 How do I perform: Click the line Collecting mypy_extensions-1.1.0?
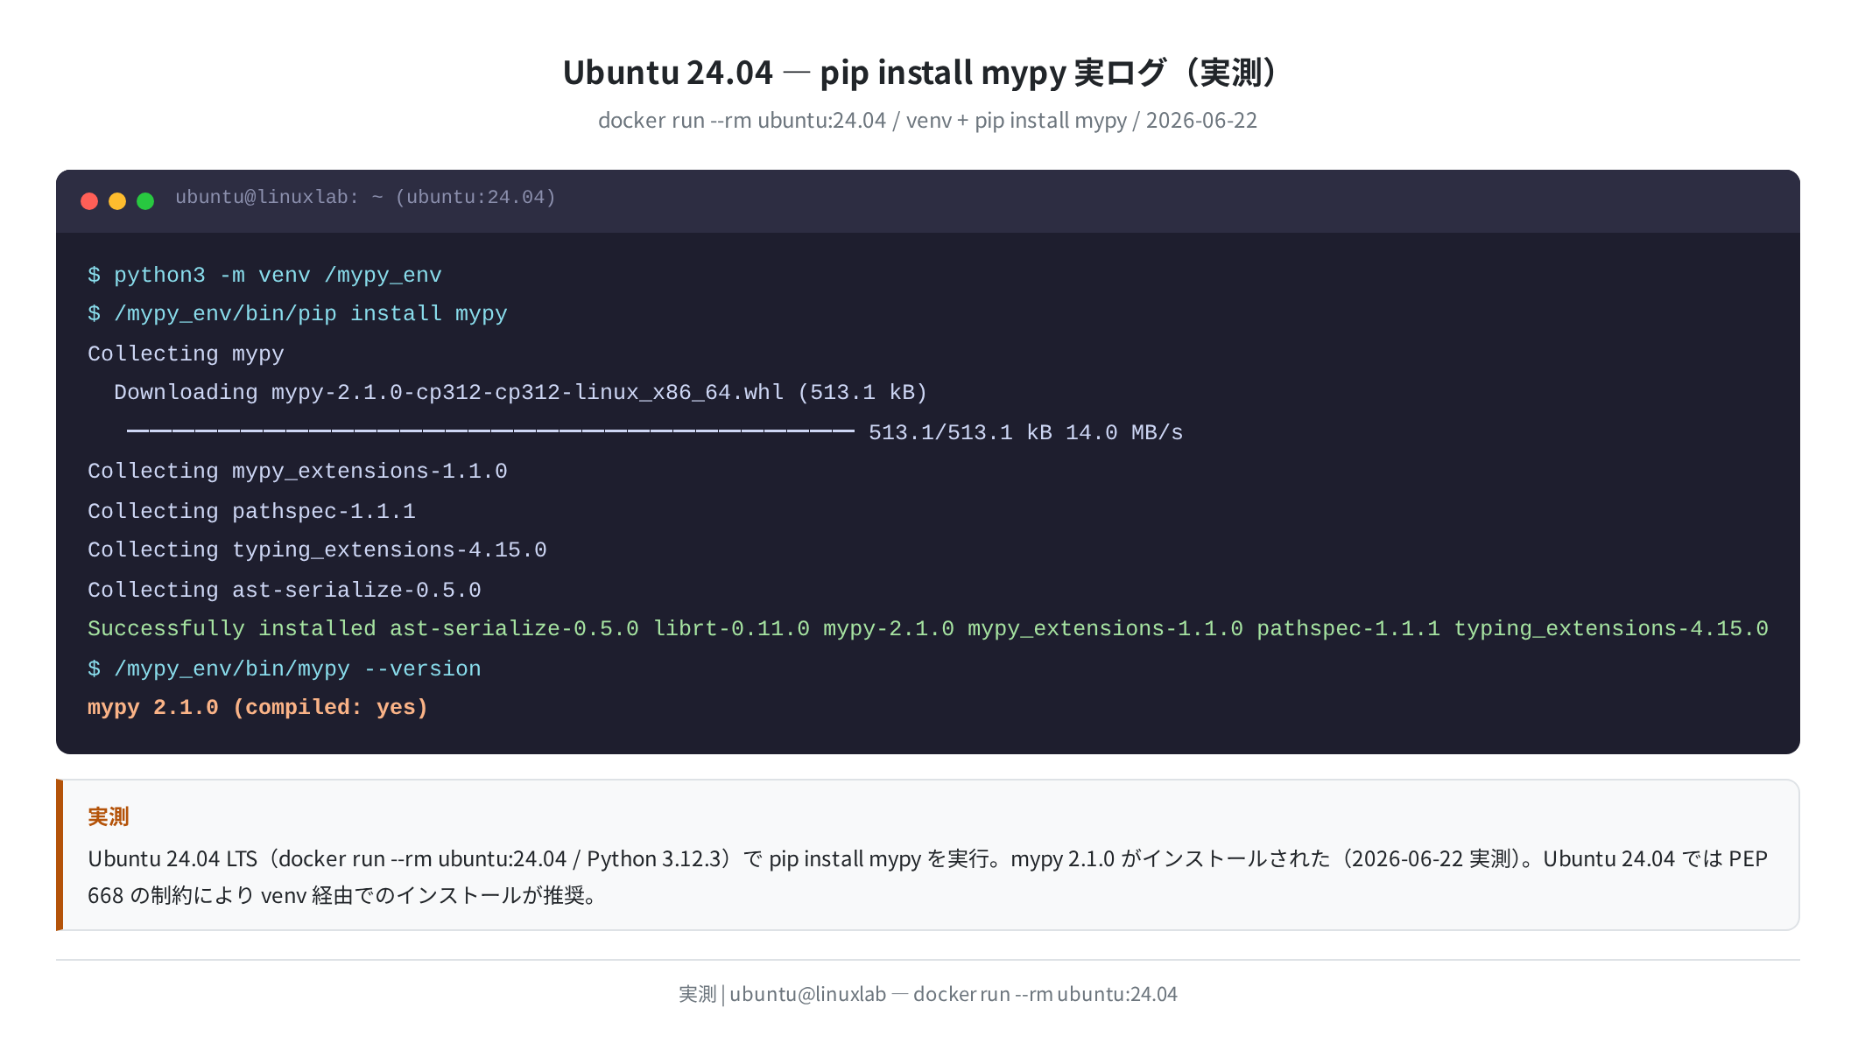coord(298,471)
